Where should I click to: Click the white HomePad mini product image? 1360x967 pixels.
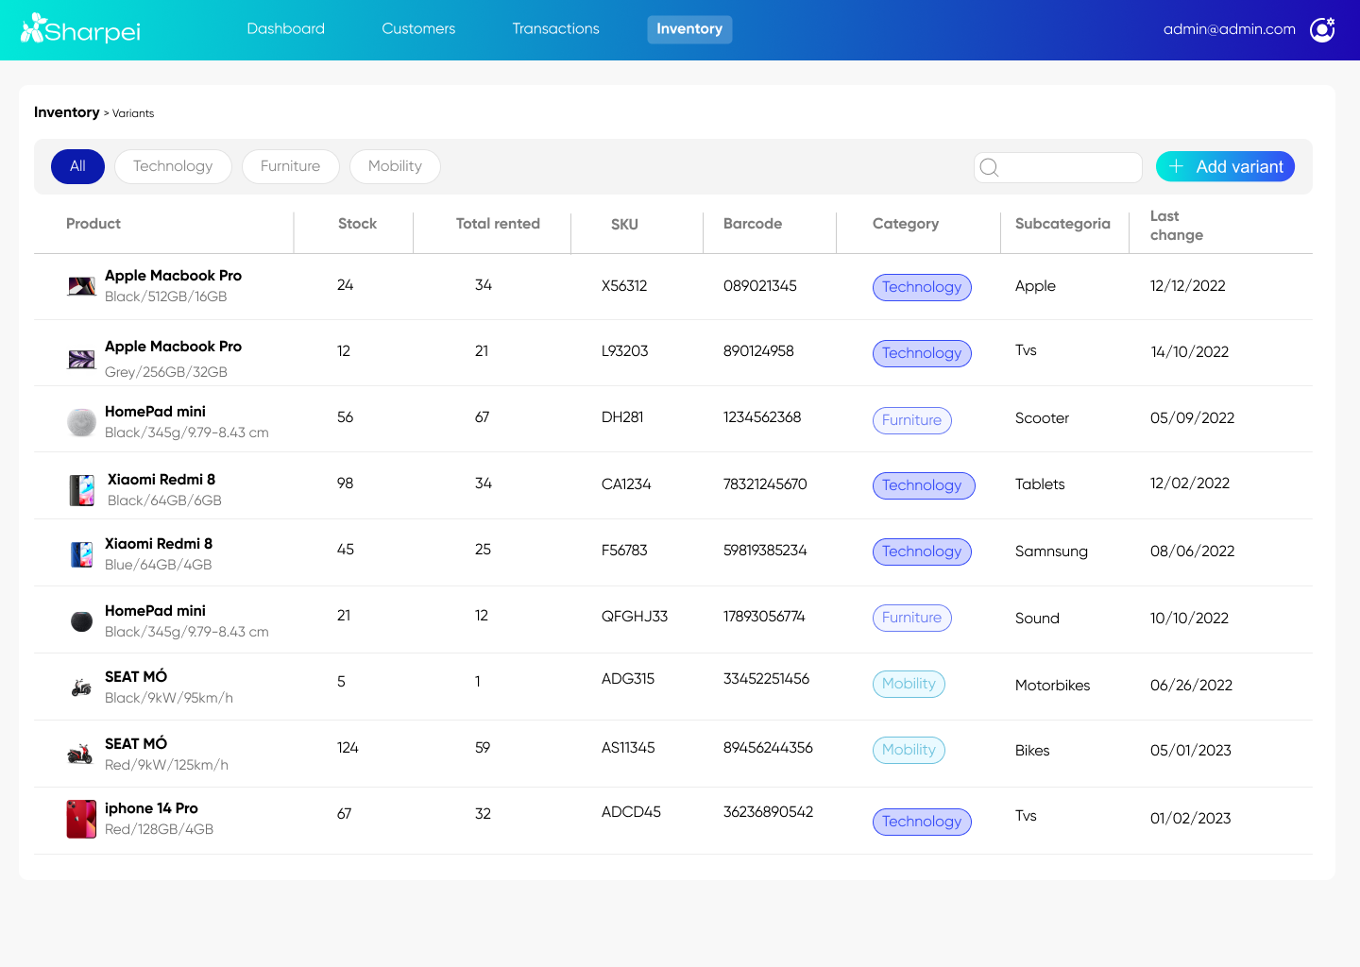click(82, 422)
